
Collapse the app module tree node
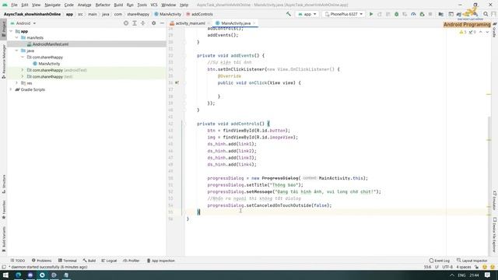click(x=11, y=31)
